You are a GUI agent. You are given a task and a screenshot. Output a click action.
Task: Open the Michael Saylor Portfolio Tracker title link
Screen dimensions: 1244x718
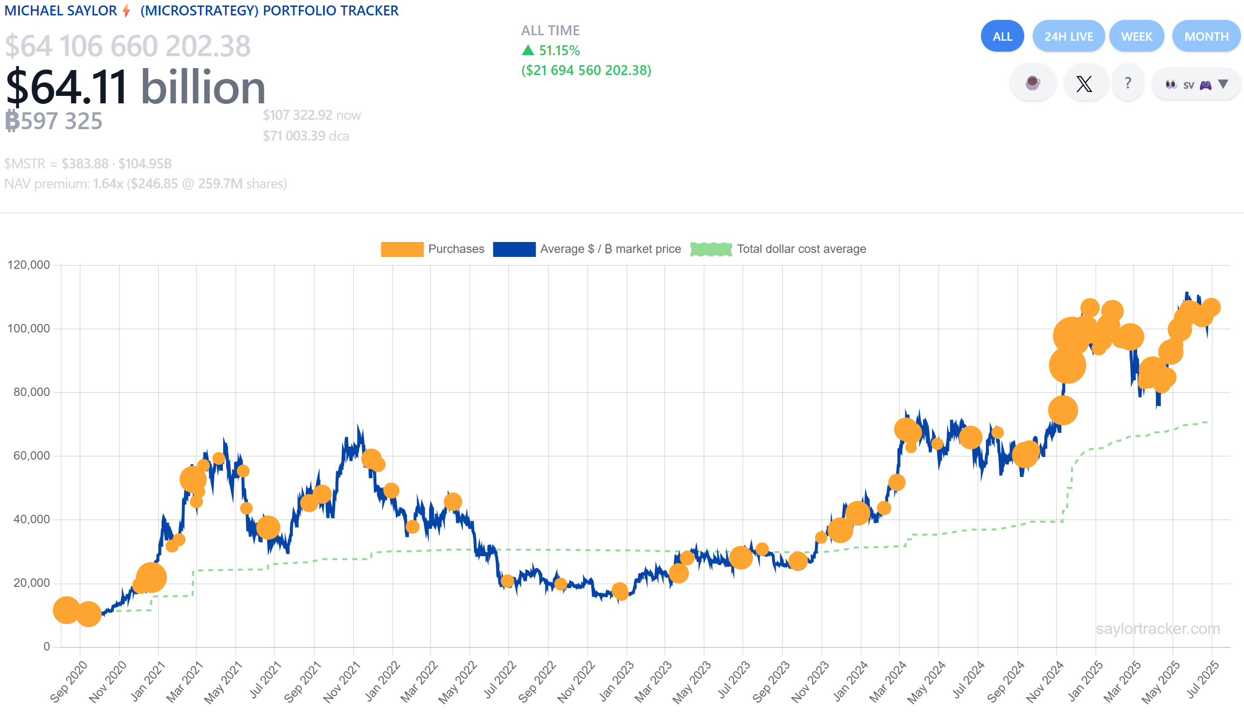pyautogui.click(x=201, y=10)
